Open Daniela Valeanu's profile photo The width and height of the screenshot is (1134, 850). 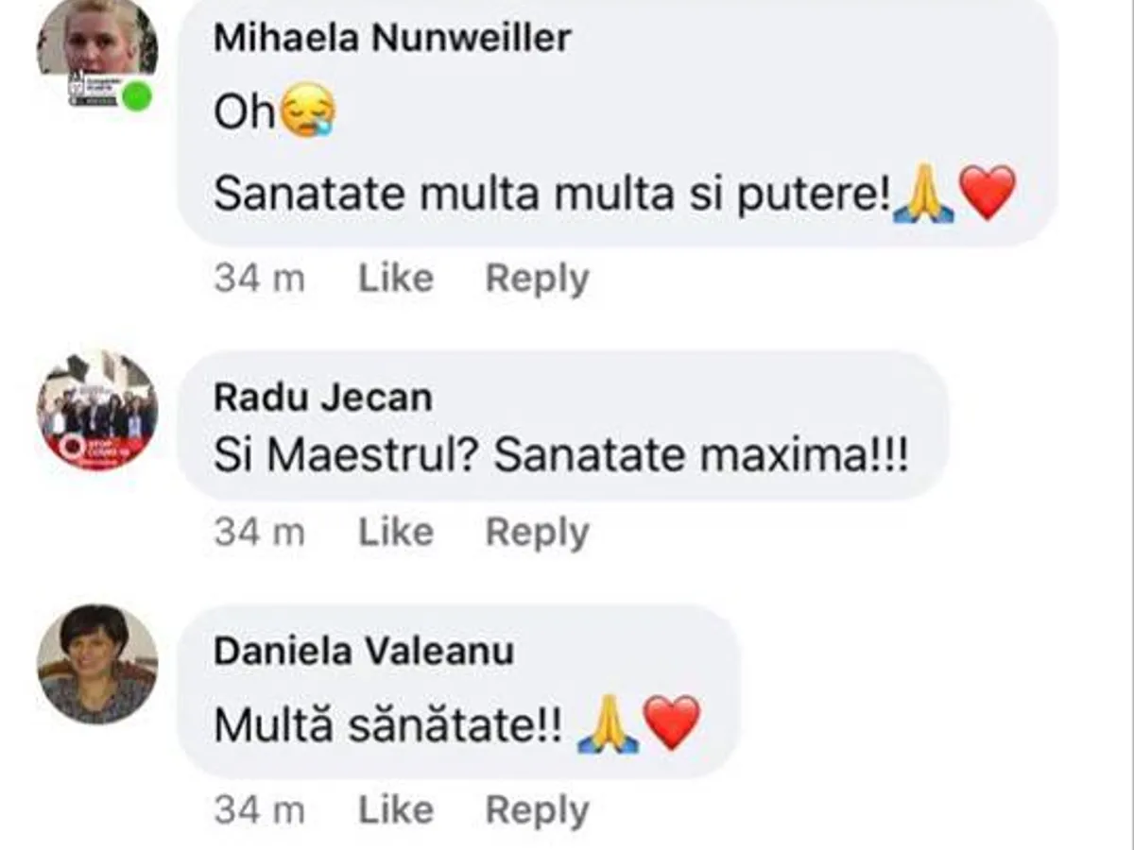[x=97, y=664]
